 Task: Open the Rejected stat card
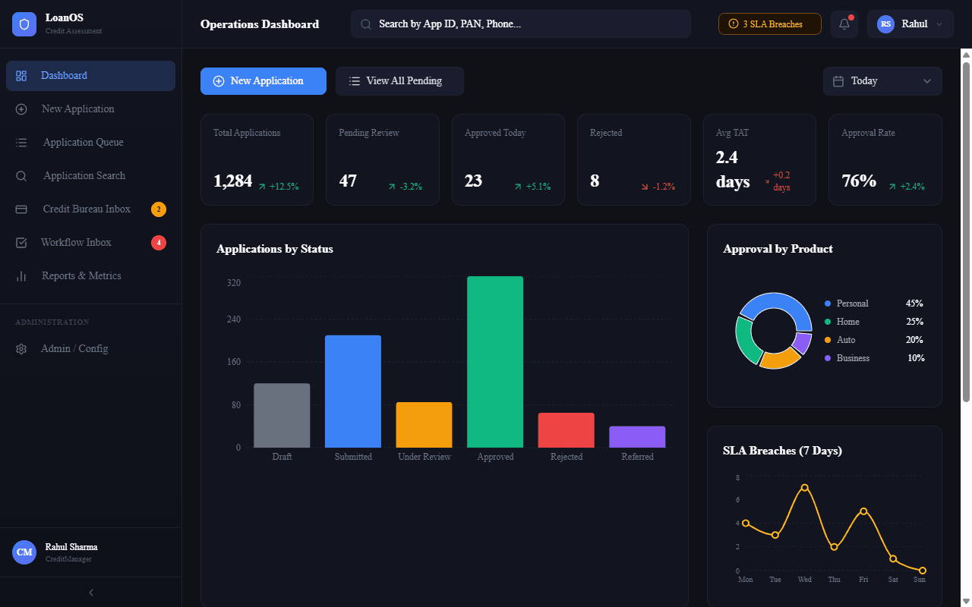tap(634, 159)
